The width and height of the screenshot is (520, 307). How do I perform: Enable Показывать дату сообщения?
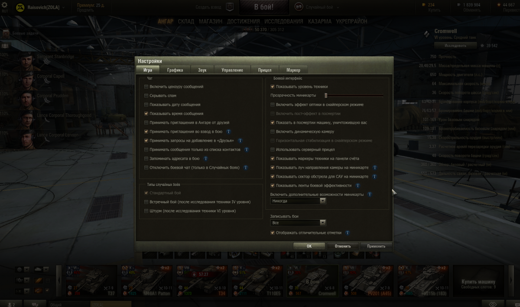(146, 105)
